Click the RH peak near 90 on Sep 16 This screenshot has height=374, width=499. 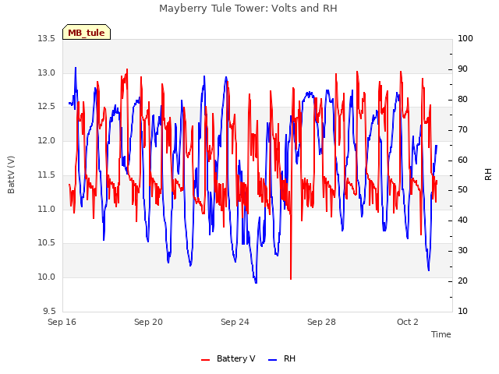point(76,68)
